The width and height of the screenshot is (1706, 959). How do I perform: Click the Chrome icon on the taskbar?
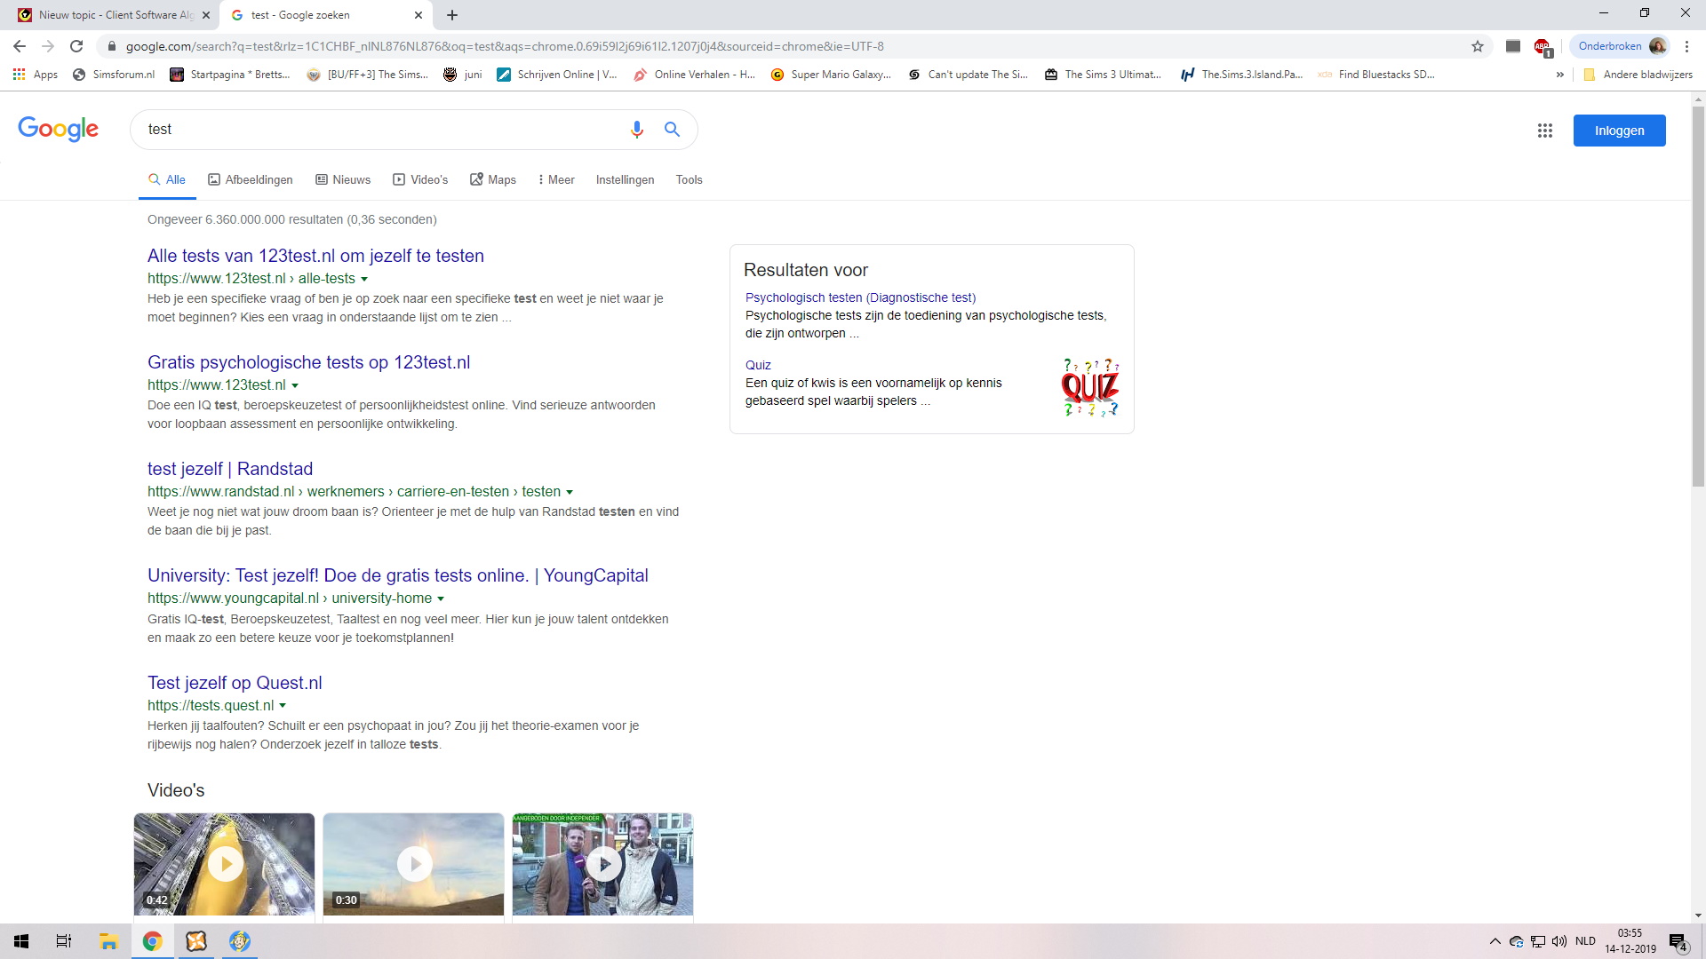(153, 941)
